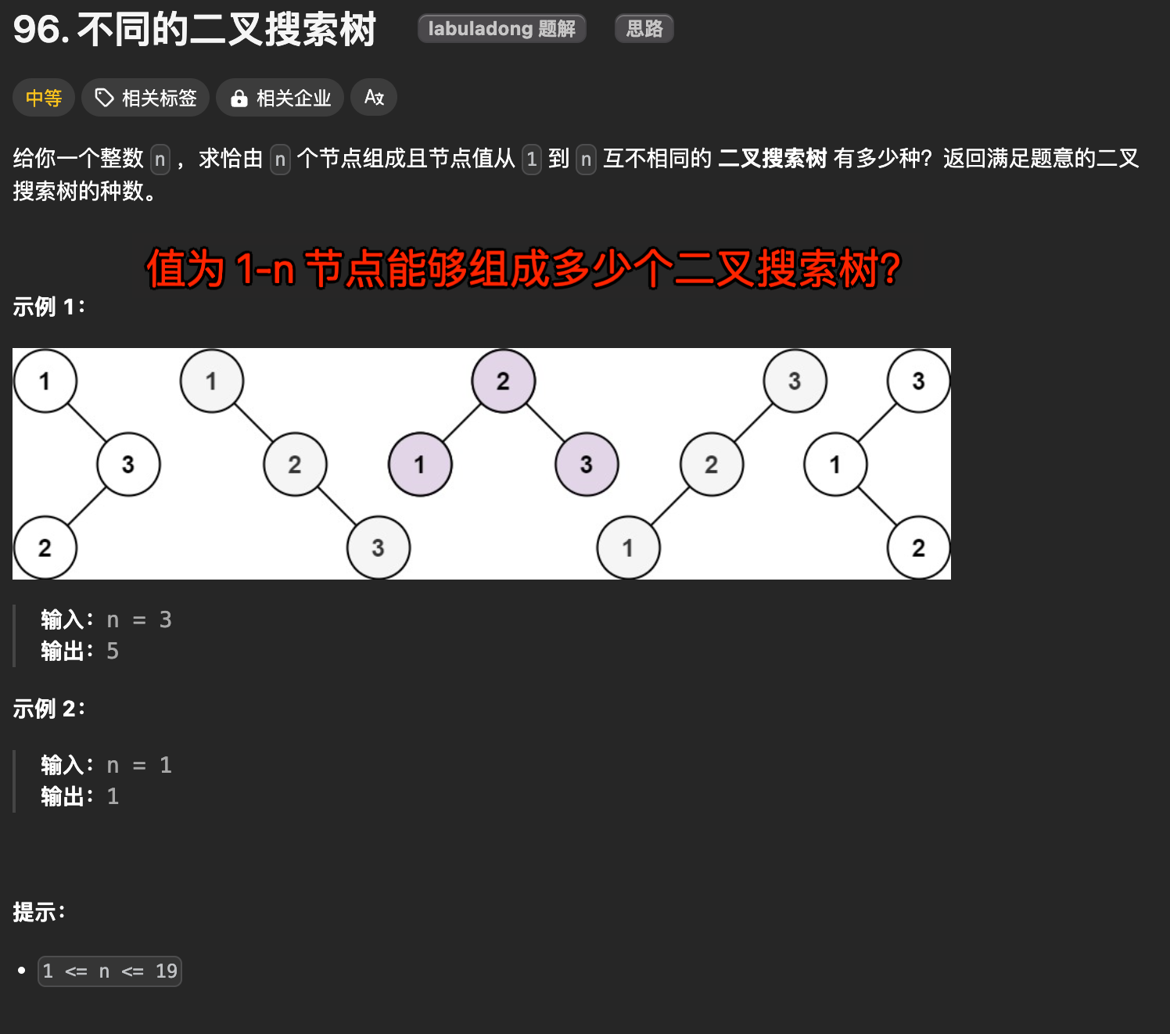Click the 输入: n = 3 line
Viewport: 1170px width, 1034px height.
pyautogui.click(x=106, y=619)
